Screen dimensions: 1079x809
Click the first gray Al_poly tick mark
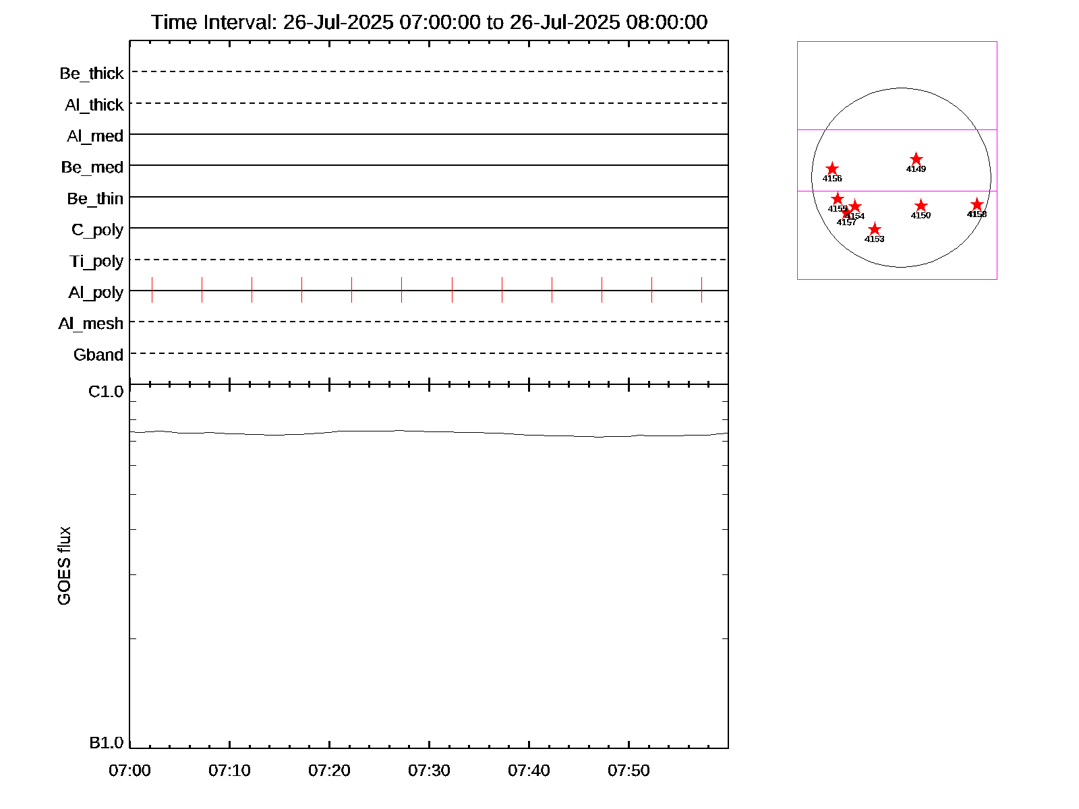coord(152,290)
